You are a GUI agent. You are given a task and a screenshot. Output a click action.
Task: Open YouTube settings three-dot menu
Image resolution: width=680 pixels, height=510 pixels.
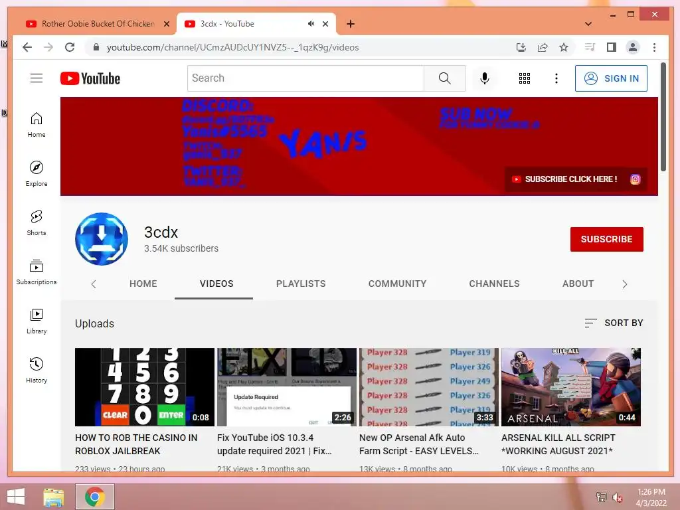(x=556, y=78)
